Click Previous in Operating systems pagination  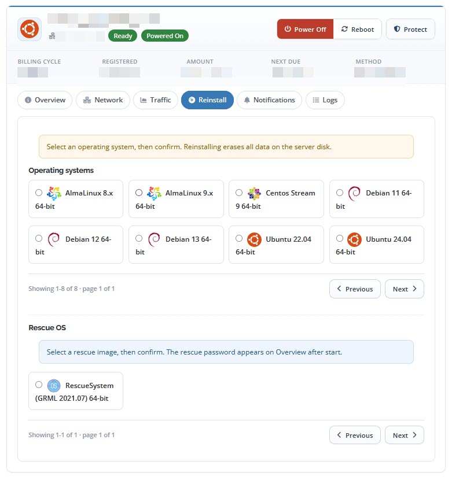tap(355, 289)
